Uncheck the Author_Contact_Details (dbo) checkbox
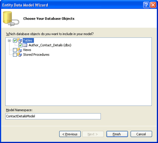 (20, 45)
